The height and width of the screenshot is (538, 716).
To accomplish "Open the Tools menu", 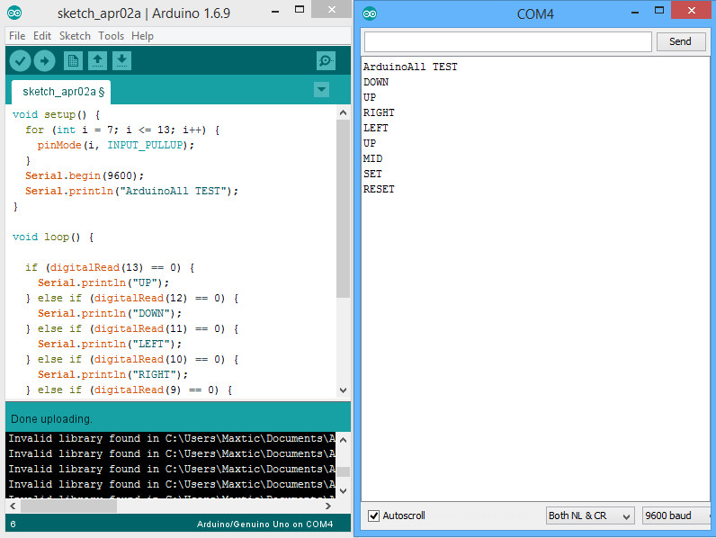I will 111,36.
